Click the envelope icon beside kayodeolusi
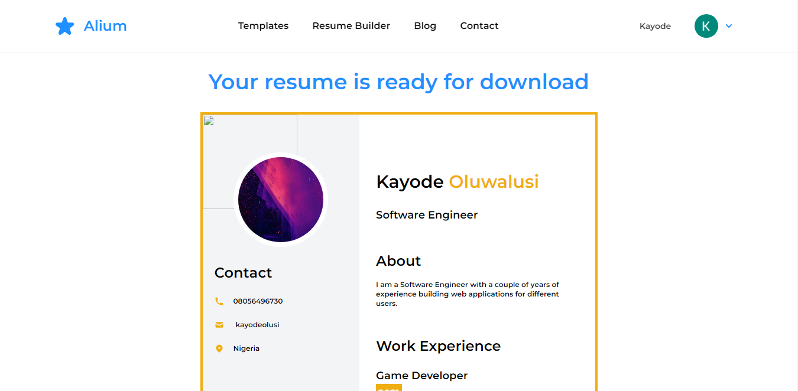798x391 pixels. tap(219, 325)
